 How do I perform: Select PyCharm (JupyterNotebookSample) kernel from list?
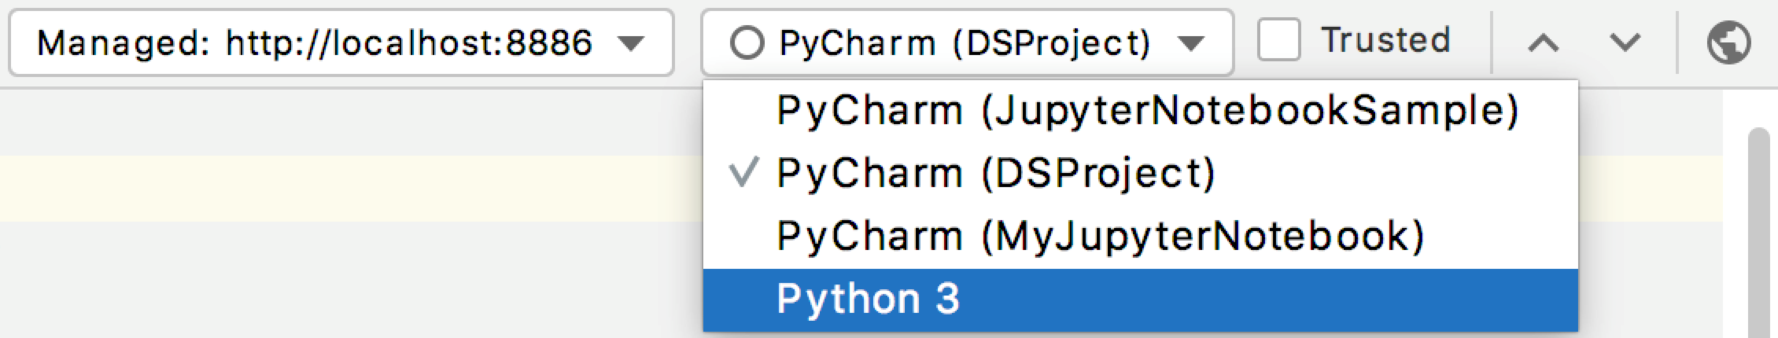(1146, 111)
